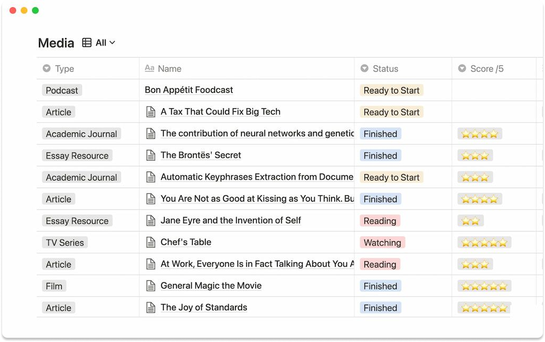Click the Media database title
The height and width of the screenshot is (342, 545).
[56, 43]
